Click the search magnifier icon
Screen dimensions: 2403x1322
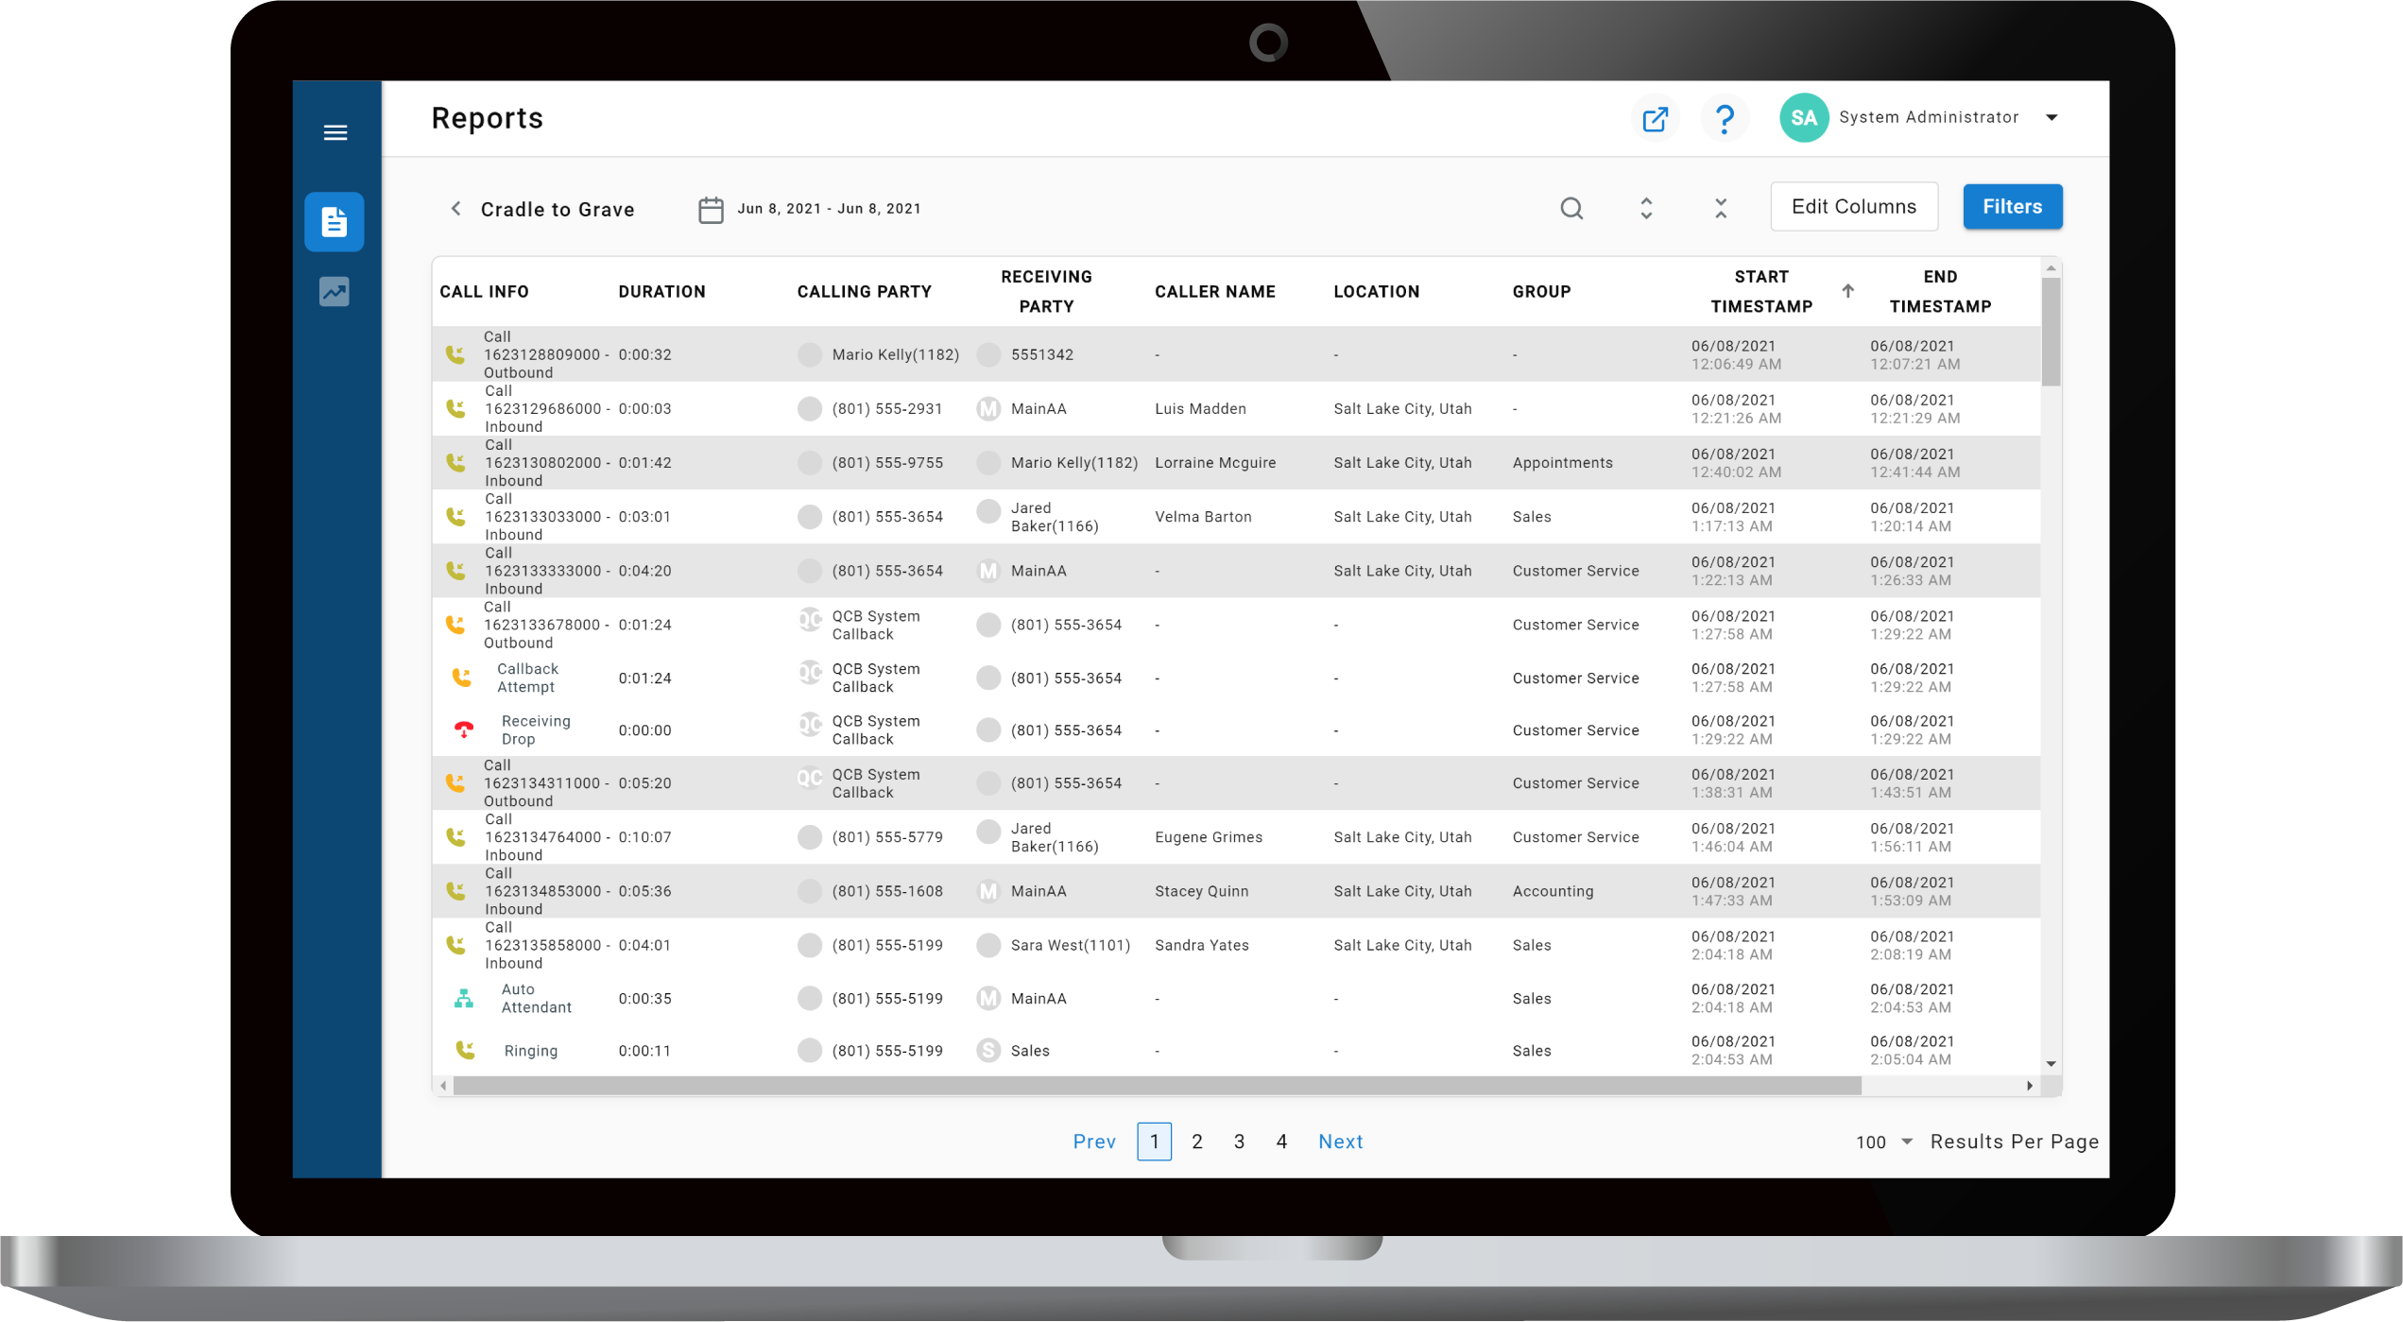pos(1571,208)
